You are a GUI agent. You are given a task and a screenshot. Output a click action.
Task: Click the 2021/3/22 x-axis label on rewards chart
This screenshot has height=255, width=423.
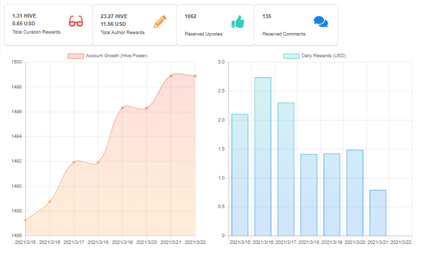click(x=401, y=242)
